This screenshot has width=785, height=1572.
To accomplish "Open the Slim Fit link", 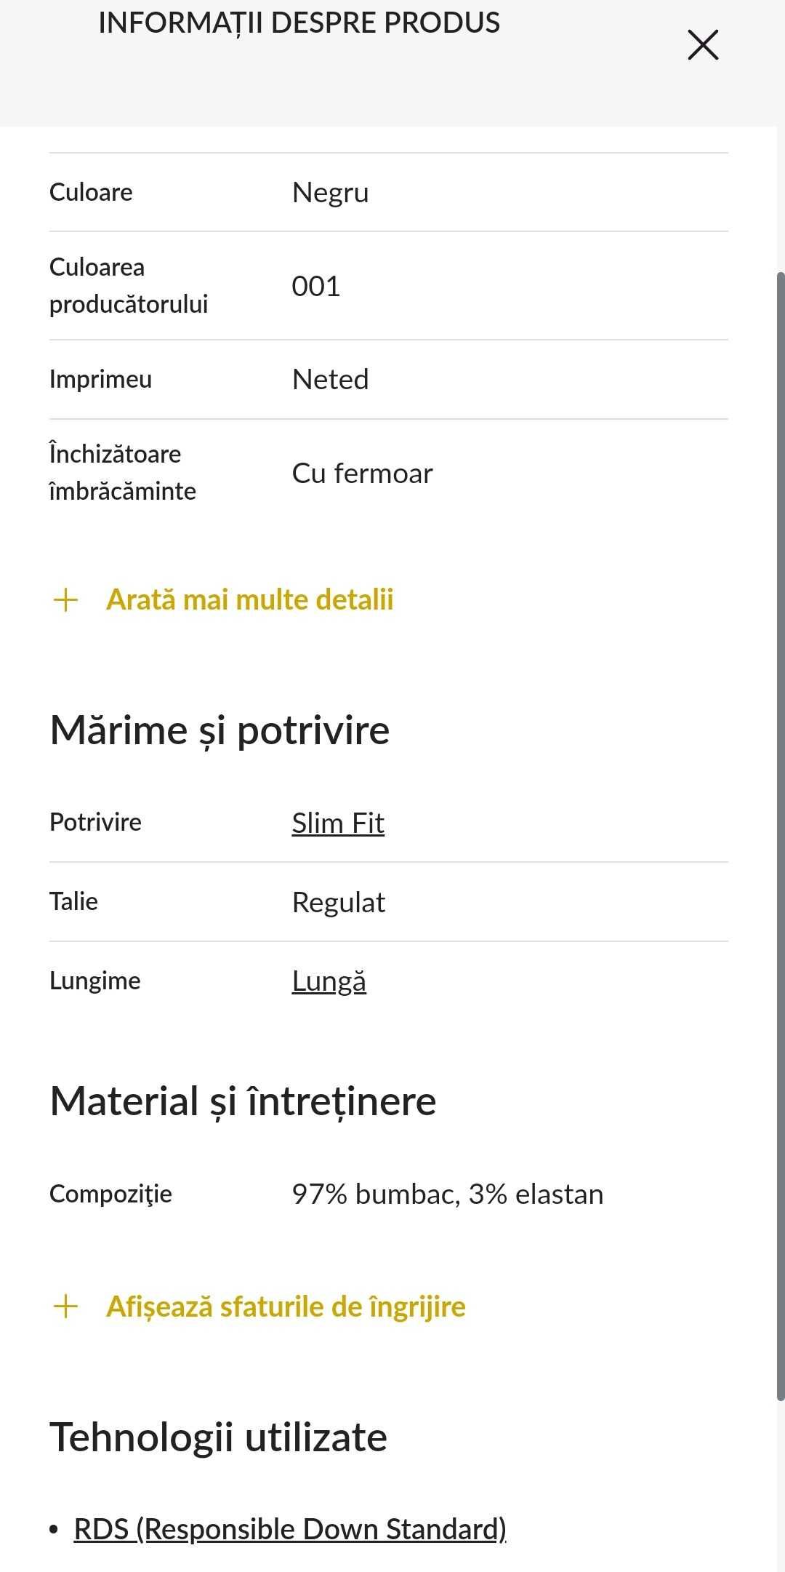I will (338, 823).
